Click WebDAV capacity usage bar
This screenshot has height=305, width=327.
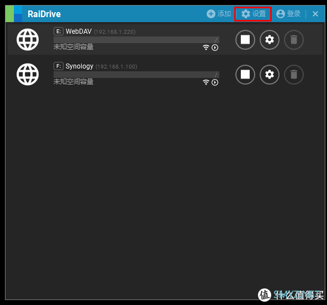point(136,40)
